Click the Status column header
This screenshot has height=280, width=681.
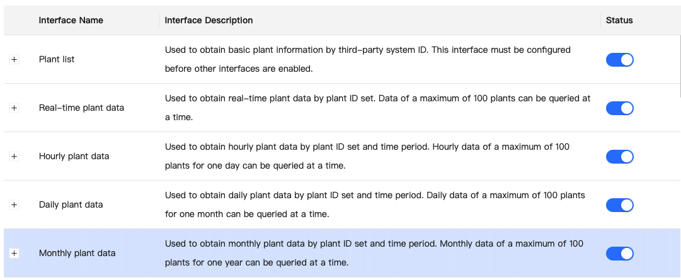click(x=619, y=20)
